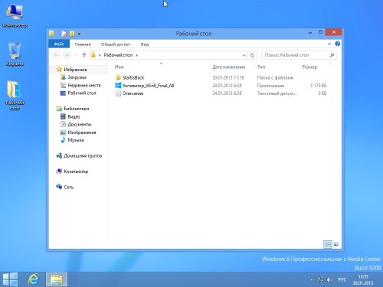
Task: Click the Windows Start button
Action: [x=10, y=279]
